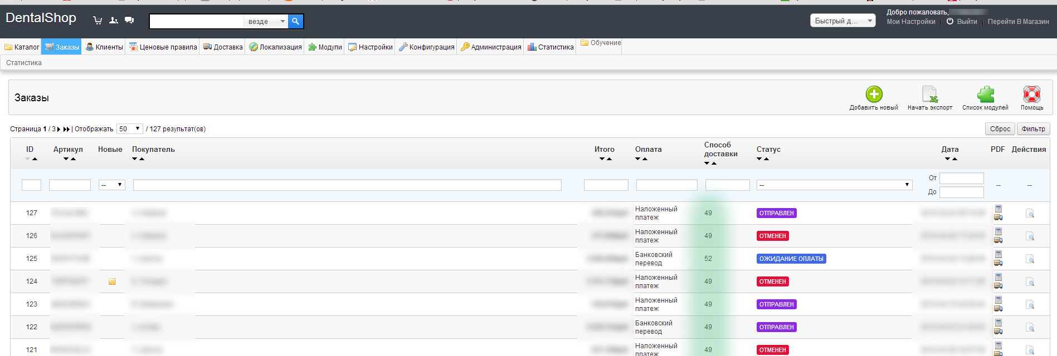Click the green plus Добавить новый icon
This screenshot has width=1057, height=356.
click(874, 93)
